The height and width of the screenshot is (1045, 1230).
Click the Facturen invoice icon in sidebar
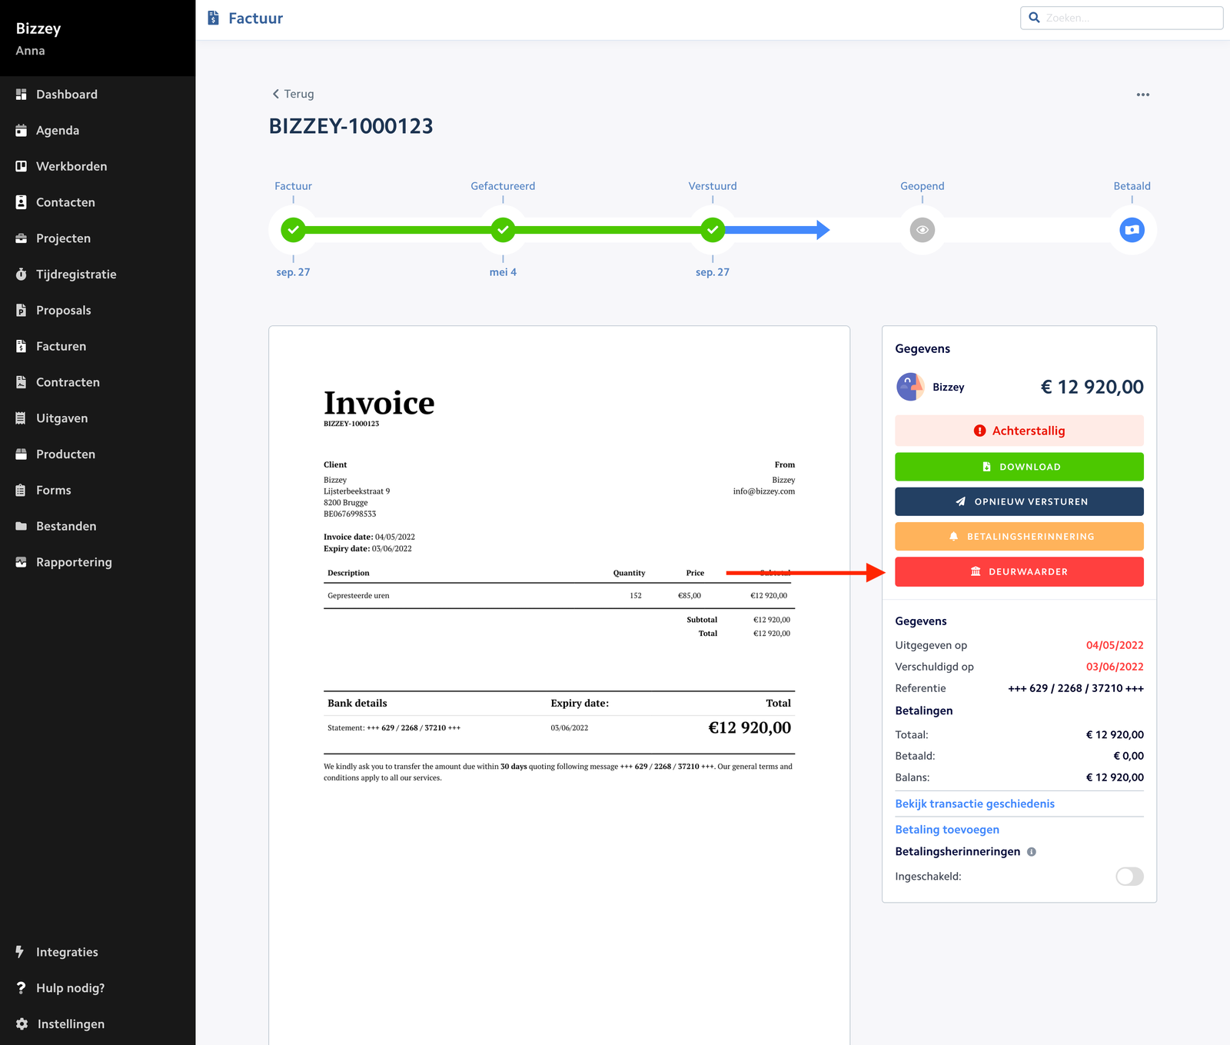tap(22, 347)
